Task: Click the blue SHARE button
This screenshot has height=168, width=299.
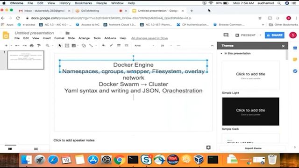Action: pyautogui.click(x=275, y=35)
